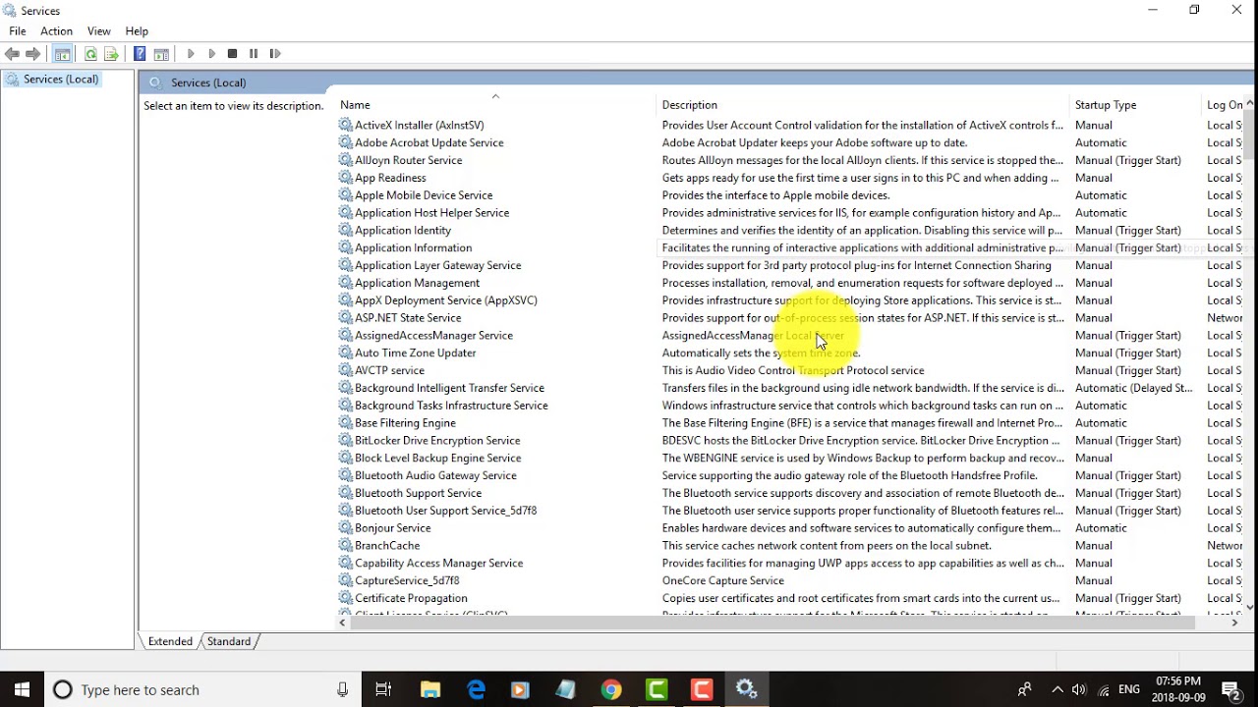1258x707 pixels.
Task: Click the Refresh toolbar icon
Action: (x=90, y=54)
